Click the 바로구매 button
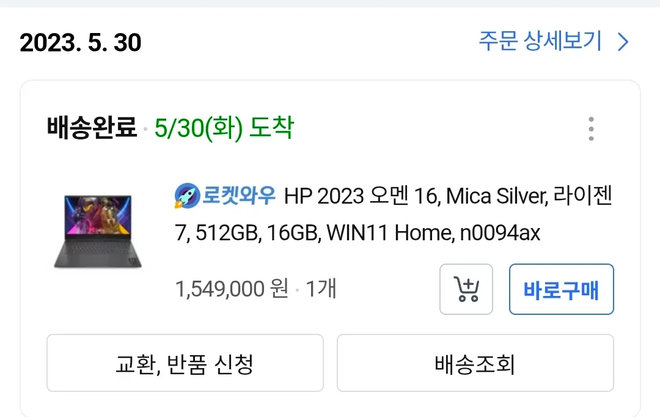660x417 pixels. click(x=560, y=289)
